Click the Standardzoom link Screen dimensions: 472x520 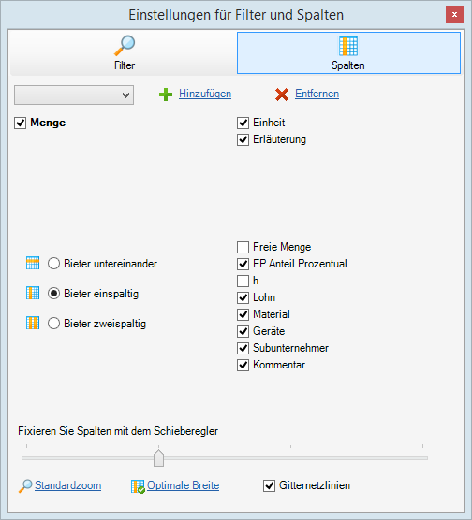[67, 485]
